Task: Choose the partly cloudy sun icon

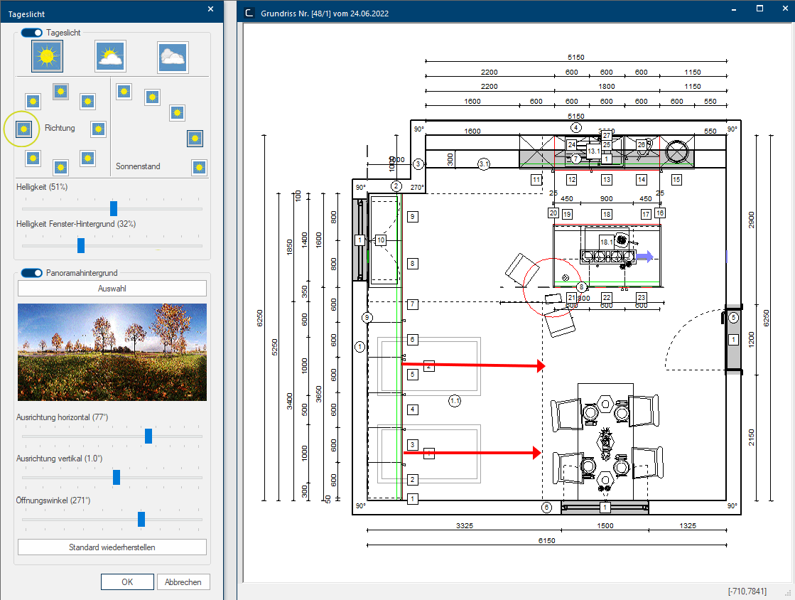Action: click(x=110, y=57)
